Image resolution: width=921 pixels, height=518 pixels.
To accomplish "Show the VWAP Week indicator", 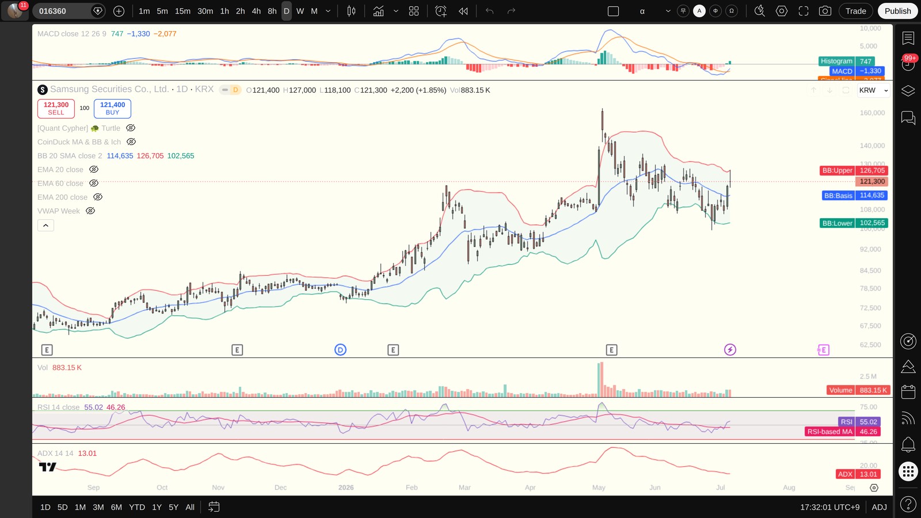I will 90,211.
